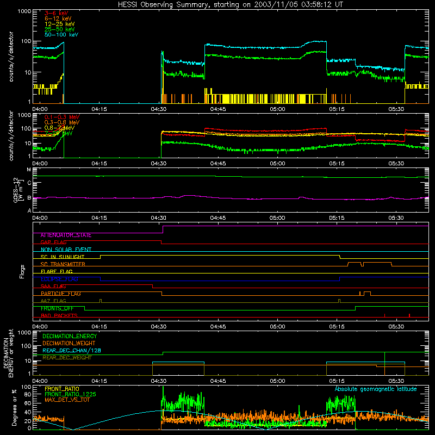Click the HESSI Observing Summary title
435x435 pixels.
coord(230,5)
